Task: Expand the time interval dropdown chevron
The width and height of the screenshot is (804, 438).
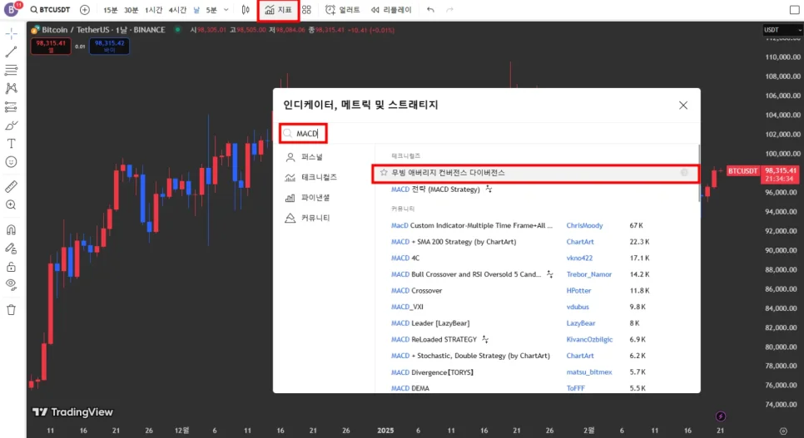Action: click(x=226, y=10)
